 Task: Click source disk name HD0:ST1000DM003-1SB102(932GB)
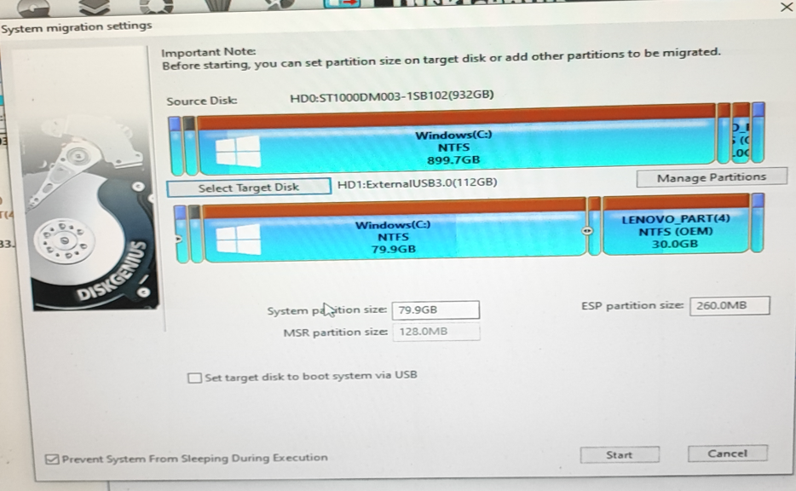click(391, 96)
